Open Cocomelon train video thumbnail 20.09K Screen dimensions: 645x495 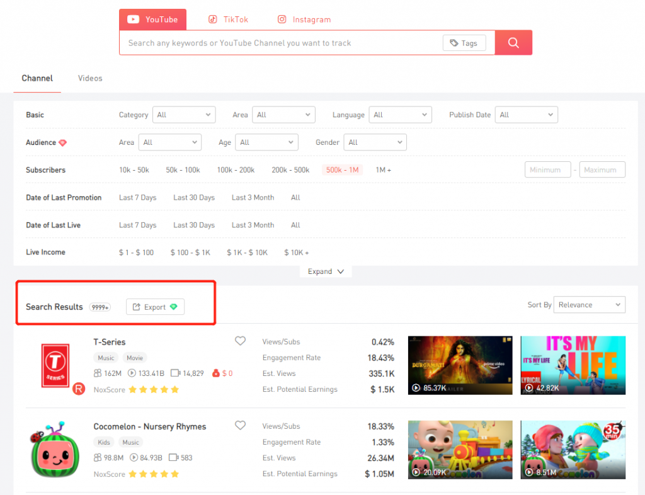point(460,450)
